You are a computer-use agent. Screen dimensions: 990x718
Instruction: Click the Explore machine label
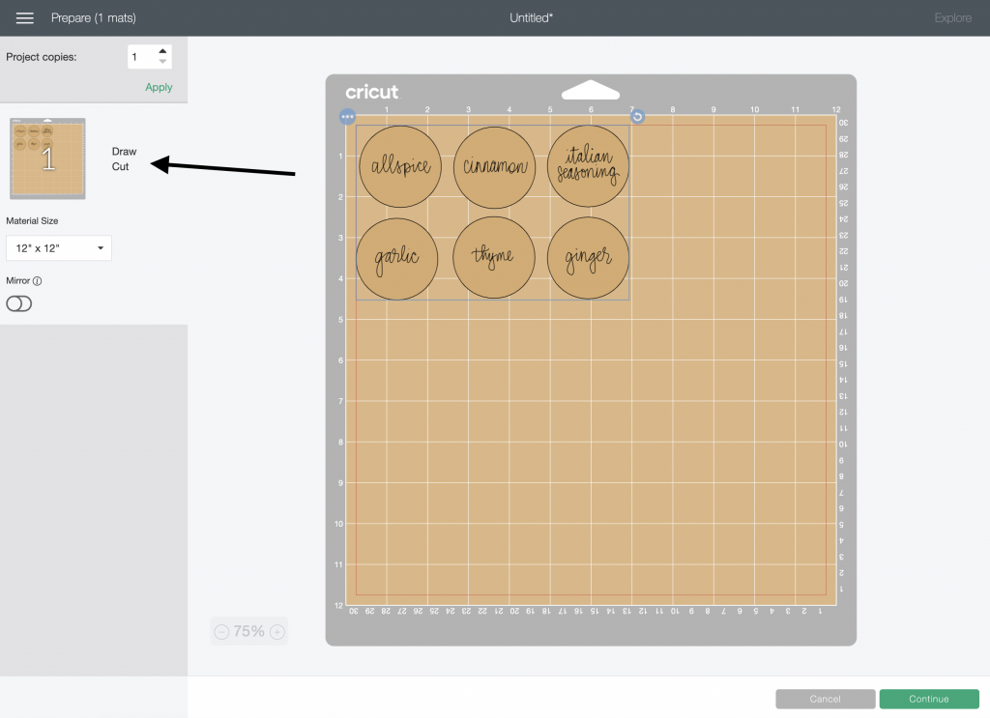(x=952, y=18)
